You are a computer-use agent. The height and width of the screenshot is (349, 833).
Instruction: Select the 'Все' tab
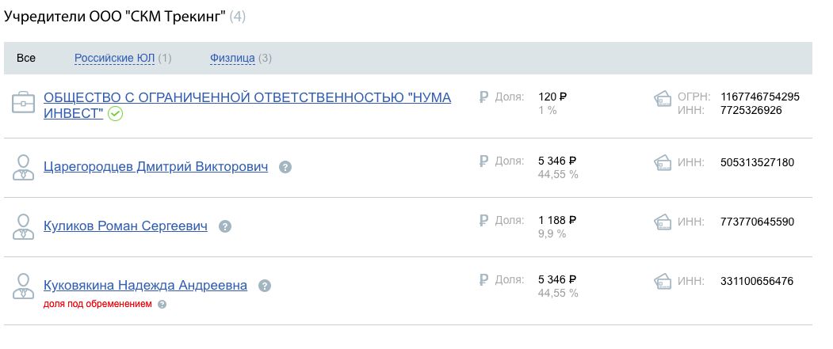[26, 58]
